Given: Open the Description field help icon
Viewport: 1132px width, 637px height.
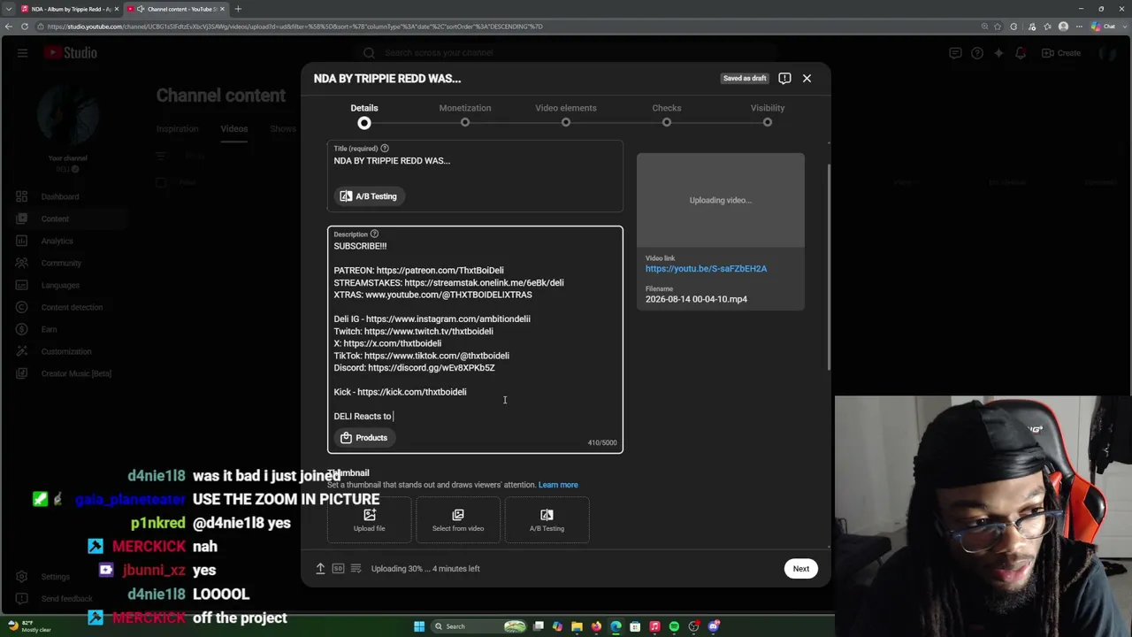Looking at the screenshot, I should click(x=374, y=234).
